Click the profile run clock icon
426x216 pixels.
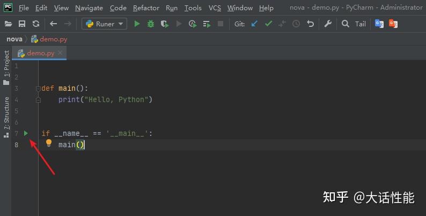point(193,24)
